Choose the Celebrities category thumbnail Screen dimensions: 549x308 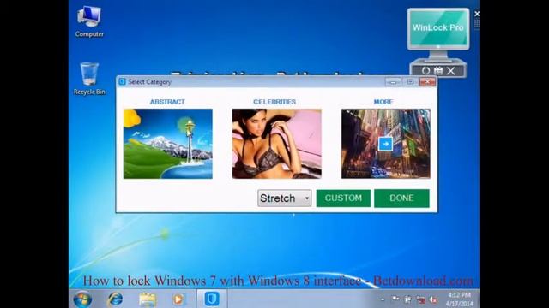(276, 144)
